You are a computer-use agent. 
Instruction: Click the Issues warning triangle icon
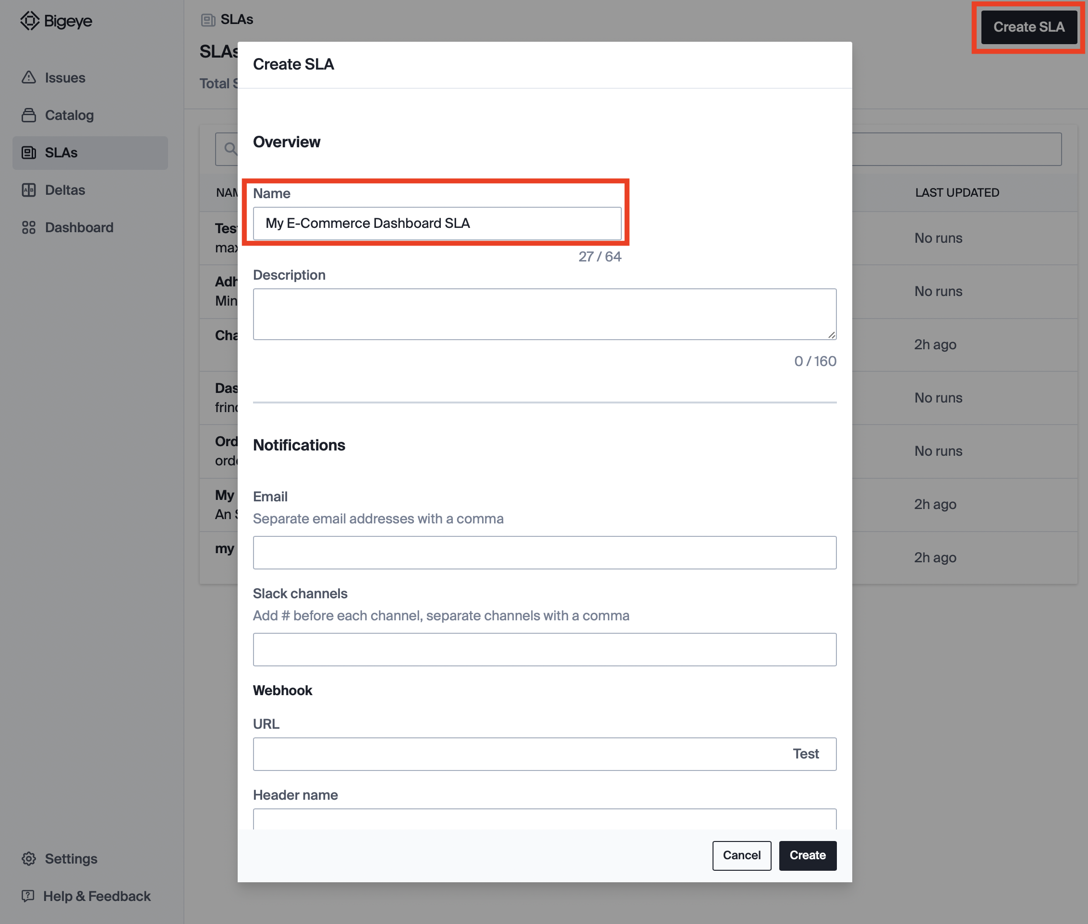[29, 78]
